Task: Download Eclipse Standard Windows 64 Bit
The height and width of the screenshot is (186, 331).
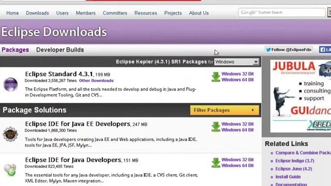Action: (x=237, y=80)
